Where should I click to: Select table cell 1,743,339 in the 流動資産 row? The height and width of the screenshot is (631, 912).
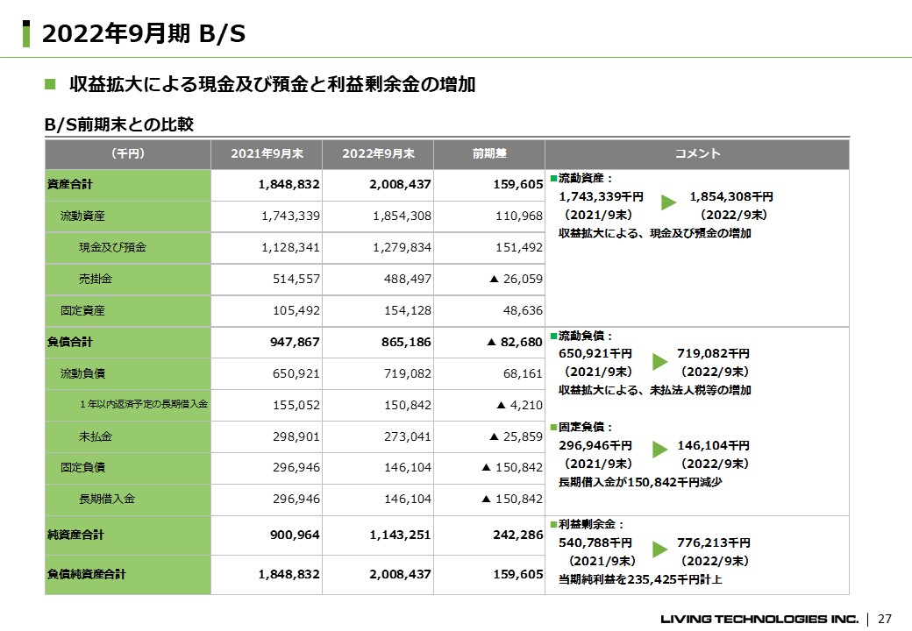[291, 216]
